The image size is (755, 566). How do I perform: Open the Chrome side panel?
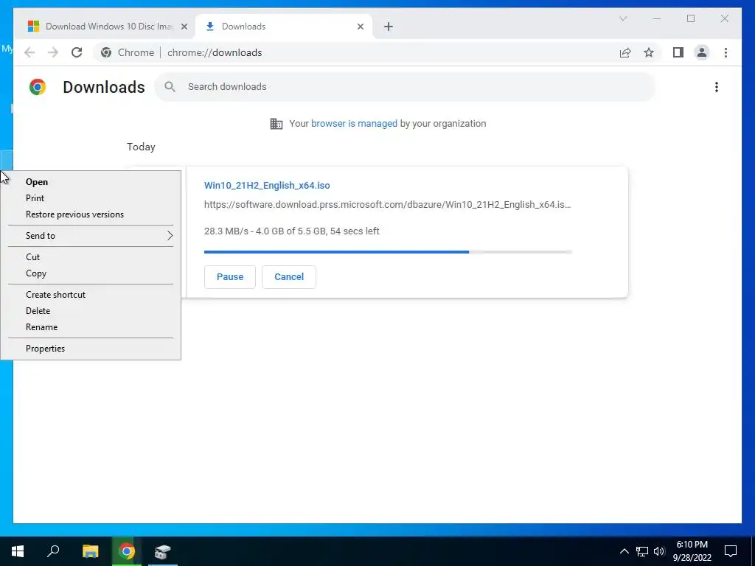coord(678,52)
